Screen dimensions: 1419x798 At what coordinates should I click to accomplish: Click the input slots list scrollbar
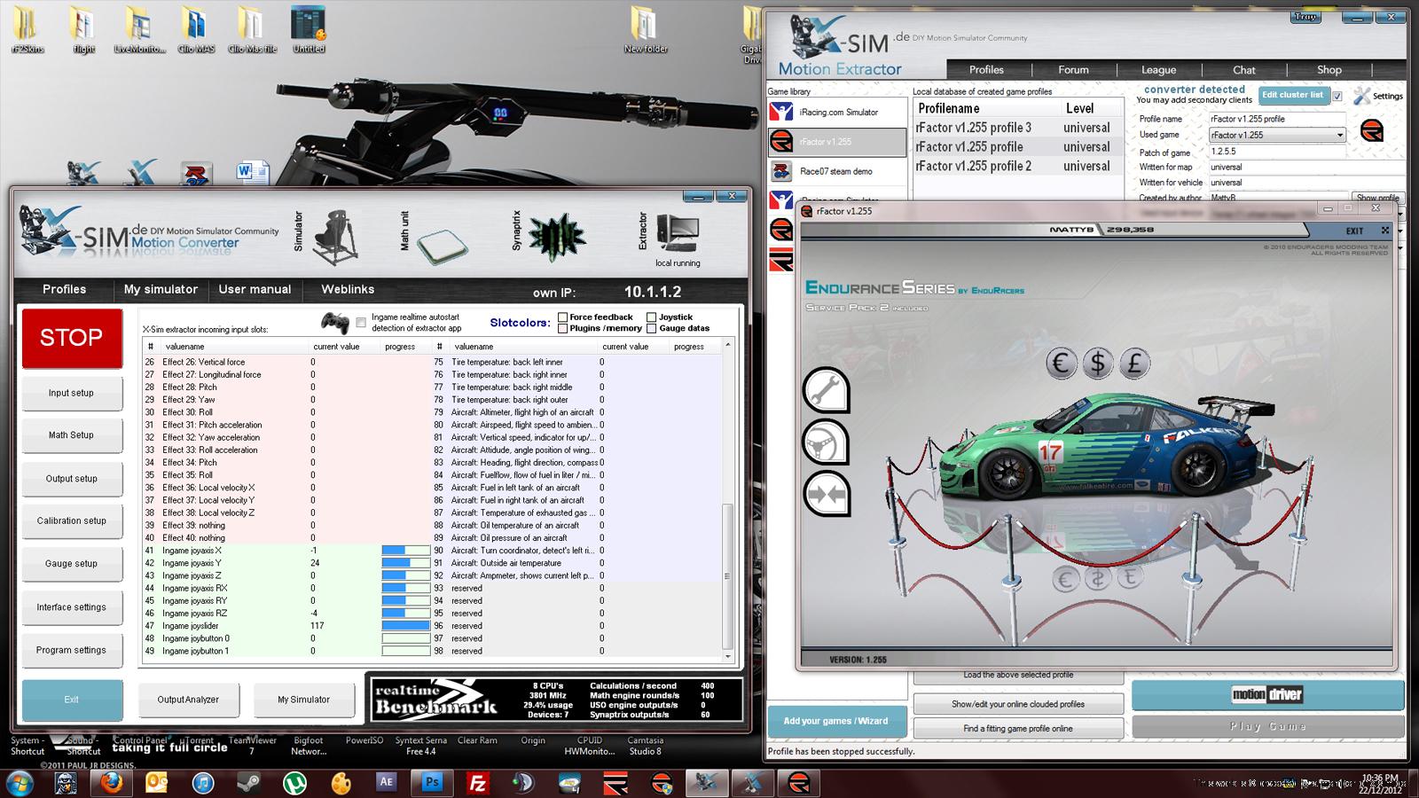click(728, 576)
